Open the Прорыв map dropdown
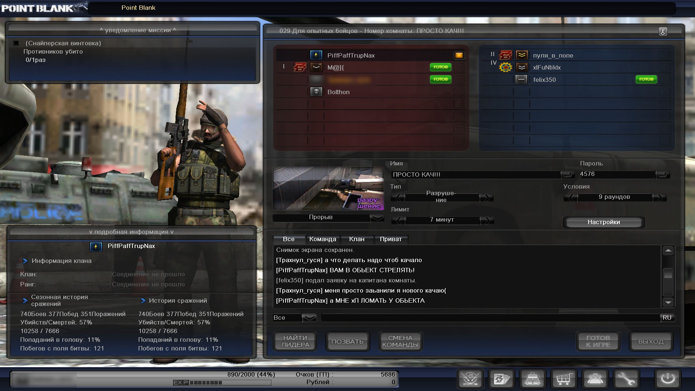The width and height of the screenshot is (695, 391). pyautogui.click(x=377, y=218)
